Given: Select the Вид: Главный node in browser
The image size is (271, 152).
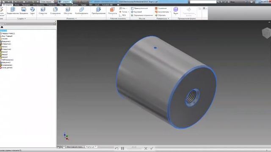Looking at the screenshot, I should [x=7, y=36].
